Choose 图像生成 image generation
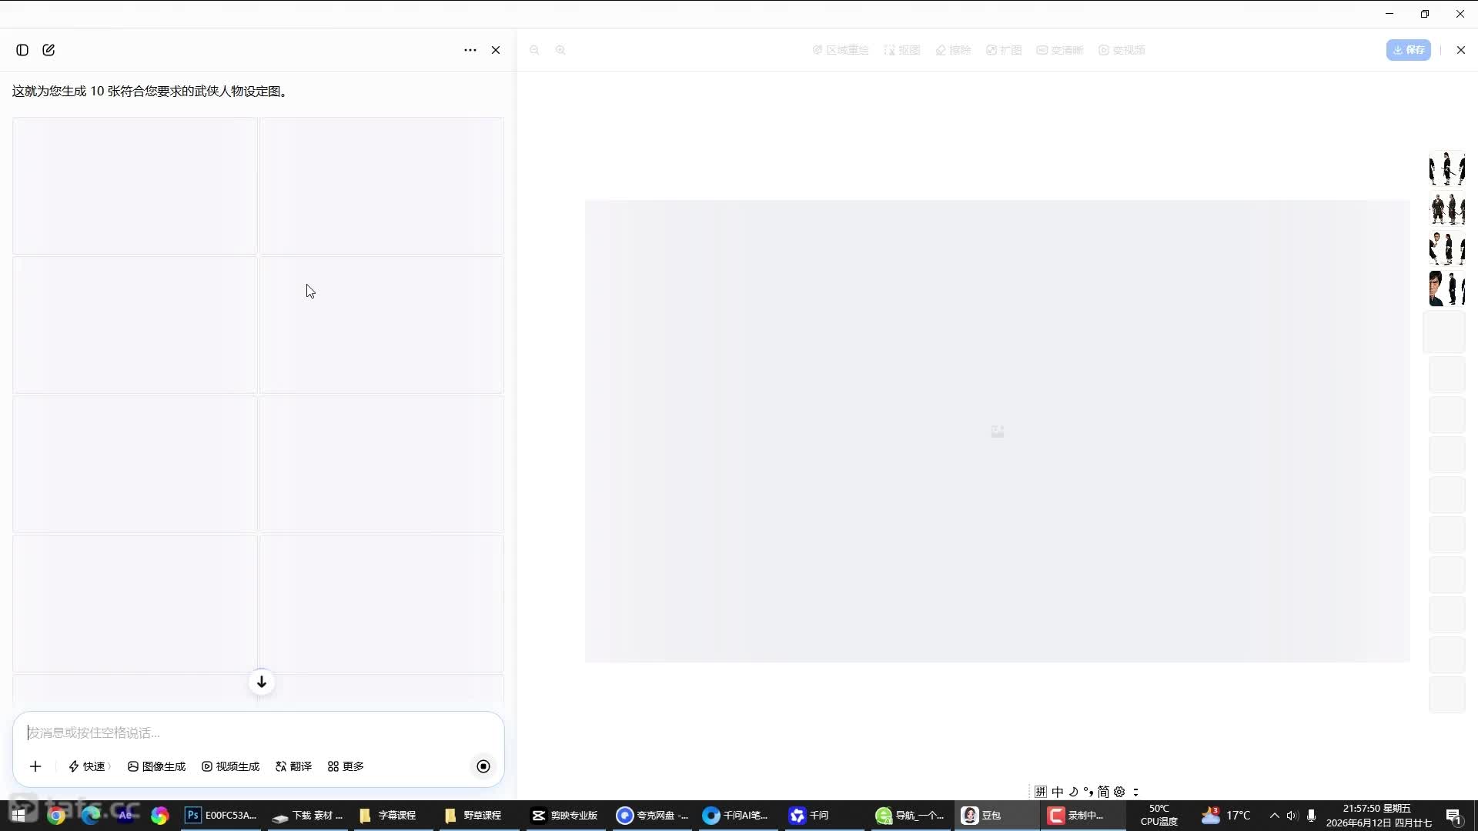This screenshot has height=831, width=1478. point(156,766)
